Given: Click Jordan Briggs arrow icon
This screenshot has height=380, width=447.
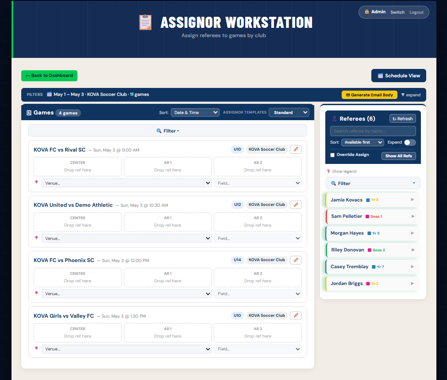Looking at the screenshot, I should [412, 284].
